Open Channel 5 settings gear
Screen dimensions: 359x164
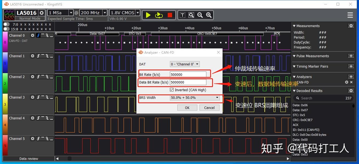(x=33, y=139)
